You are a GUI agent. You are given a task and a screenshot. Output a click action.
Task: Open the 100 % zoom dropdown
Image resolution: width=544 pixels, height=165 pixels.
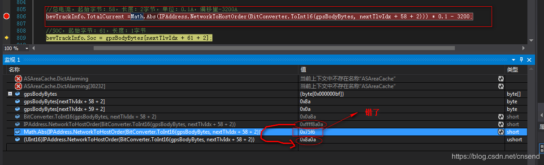pyautogui.click(x=27, y=48)
